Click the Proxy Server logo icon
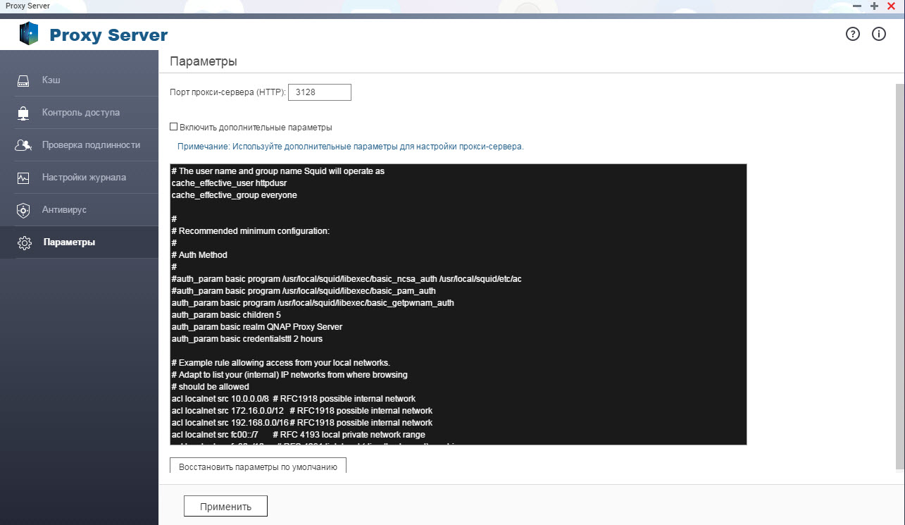The width and height of the screenshot is (905, 525). coord(28,34)
